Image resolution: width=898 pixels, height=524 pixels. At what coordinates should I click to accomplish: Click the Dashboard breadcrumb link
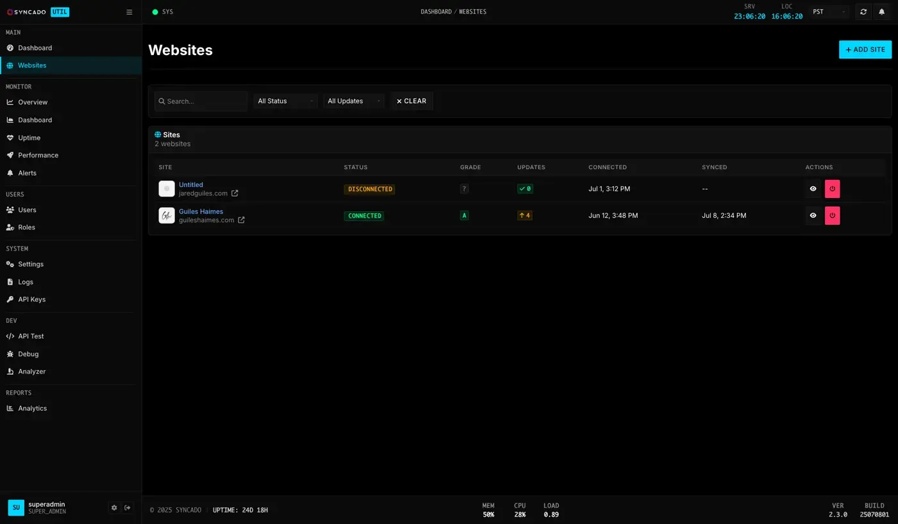click(x=436, y=12)
